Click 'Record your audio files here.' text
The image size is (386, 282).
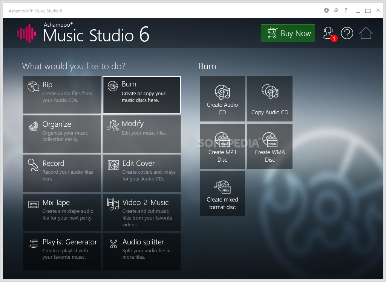pos(68,175)
